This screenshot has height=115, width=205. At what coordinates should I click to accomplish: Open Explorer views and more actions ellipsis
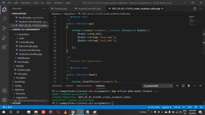(x=44, y=9)
